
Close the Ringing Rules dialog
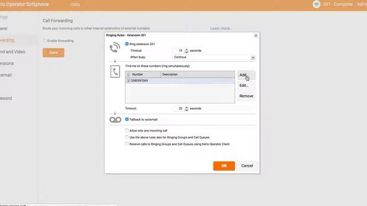click(256, 35)
